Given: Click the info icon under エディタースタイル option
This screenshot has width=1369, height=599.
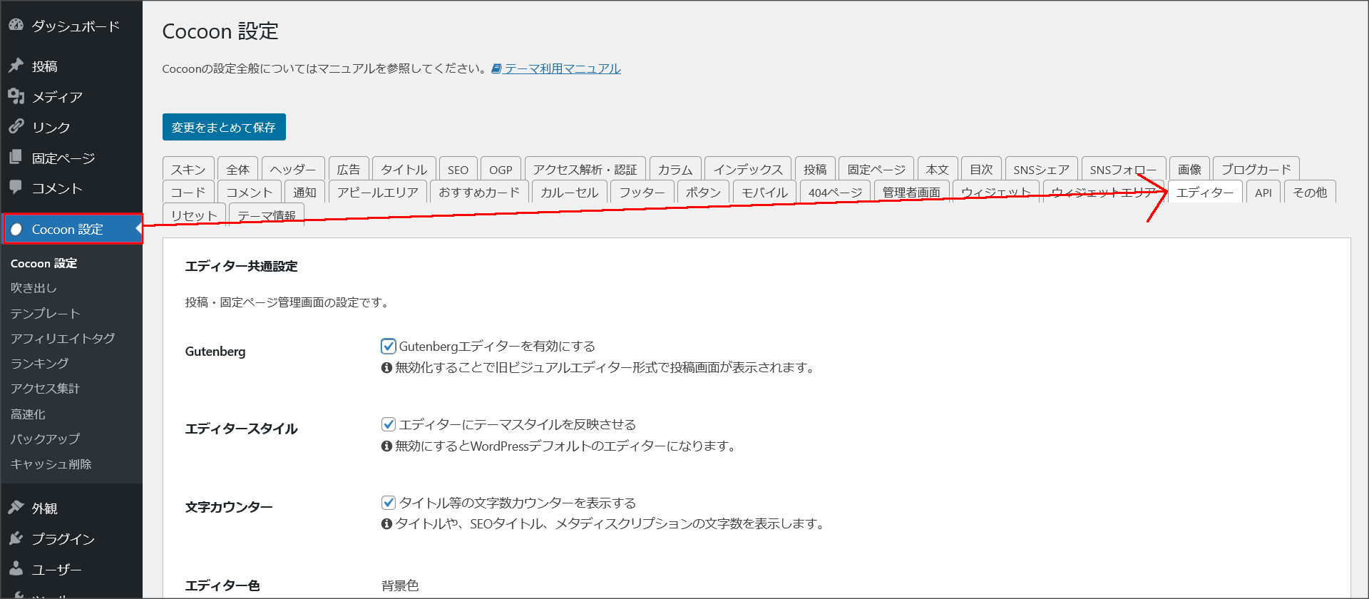Looking at the screenshot, I should click(x=386, y=446).
